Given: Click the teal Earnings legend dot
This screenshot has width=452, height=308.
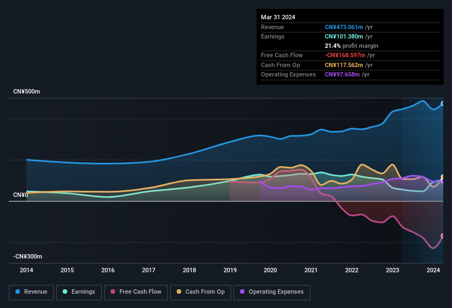Looking at the screenshot, I should tap(66, 292).
